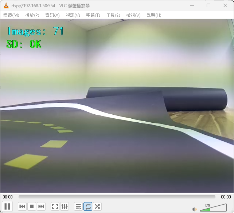Screen dimensions: 234x213
Task: Maximize the VLC window
Action: [x=208, y=6]
